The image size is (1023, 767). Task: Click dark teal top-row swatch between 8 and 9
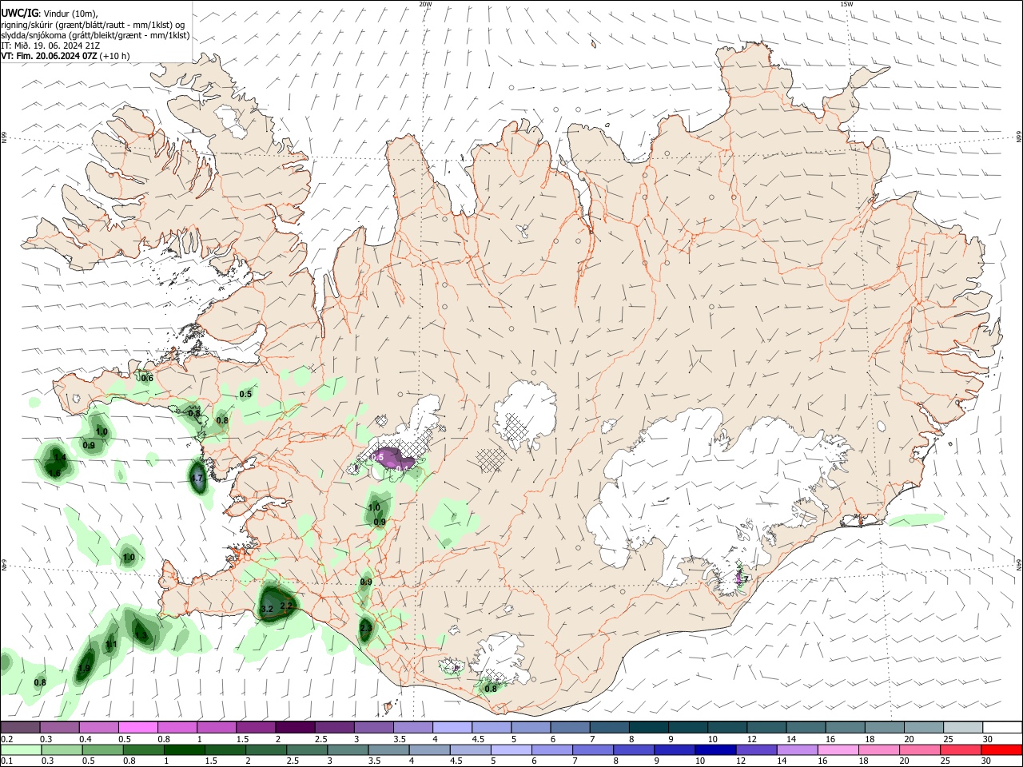pos(648,728)
